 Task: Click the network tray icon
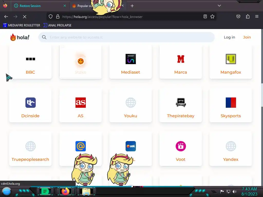click(x=228, y=191)
